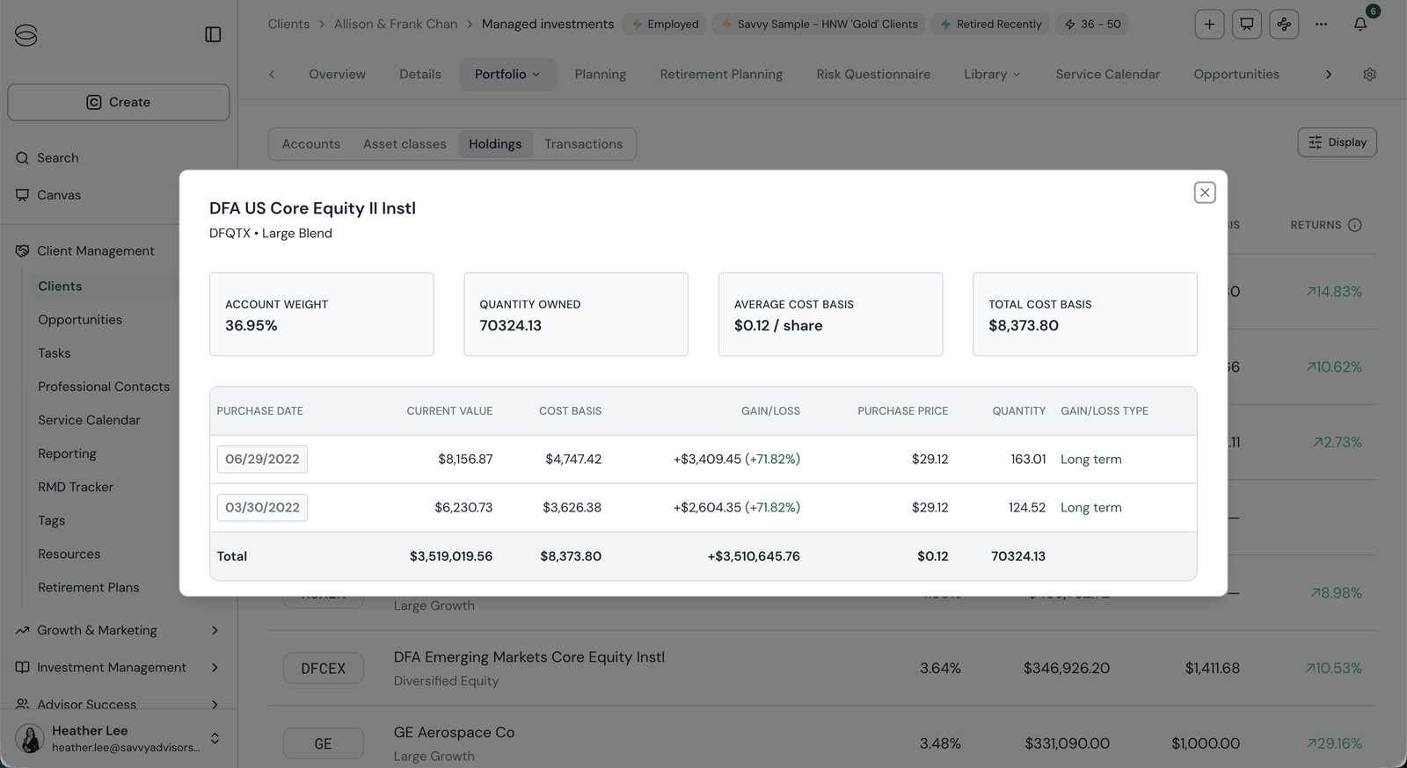Click the 36 - 50 tag
The height and width of the screenshot is (768, 1407).
[x=1093, y=25]
